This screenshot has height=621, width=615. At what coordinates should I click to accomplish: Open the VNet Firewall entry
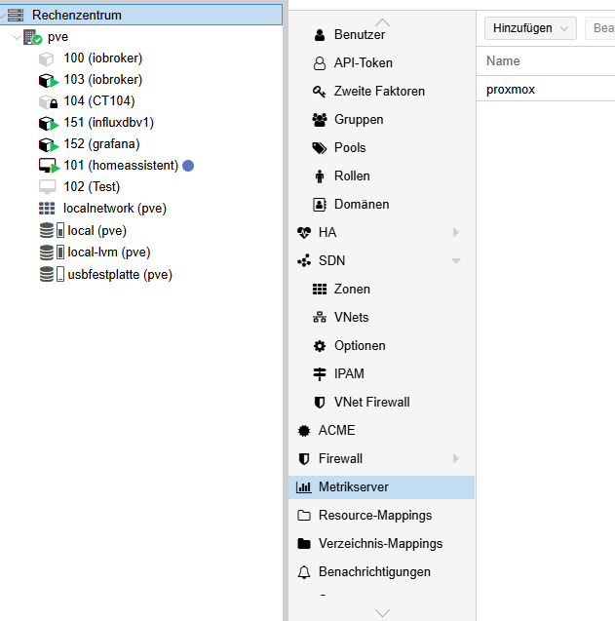(x=381, y=402)
